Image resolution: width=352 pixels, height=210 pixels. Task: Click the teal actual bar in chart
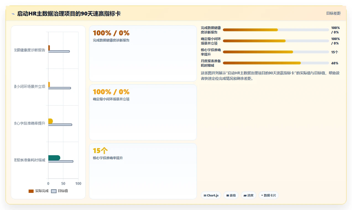[54, 158]
